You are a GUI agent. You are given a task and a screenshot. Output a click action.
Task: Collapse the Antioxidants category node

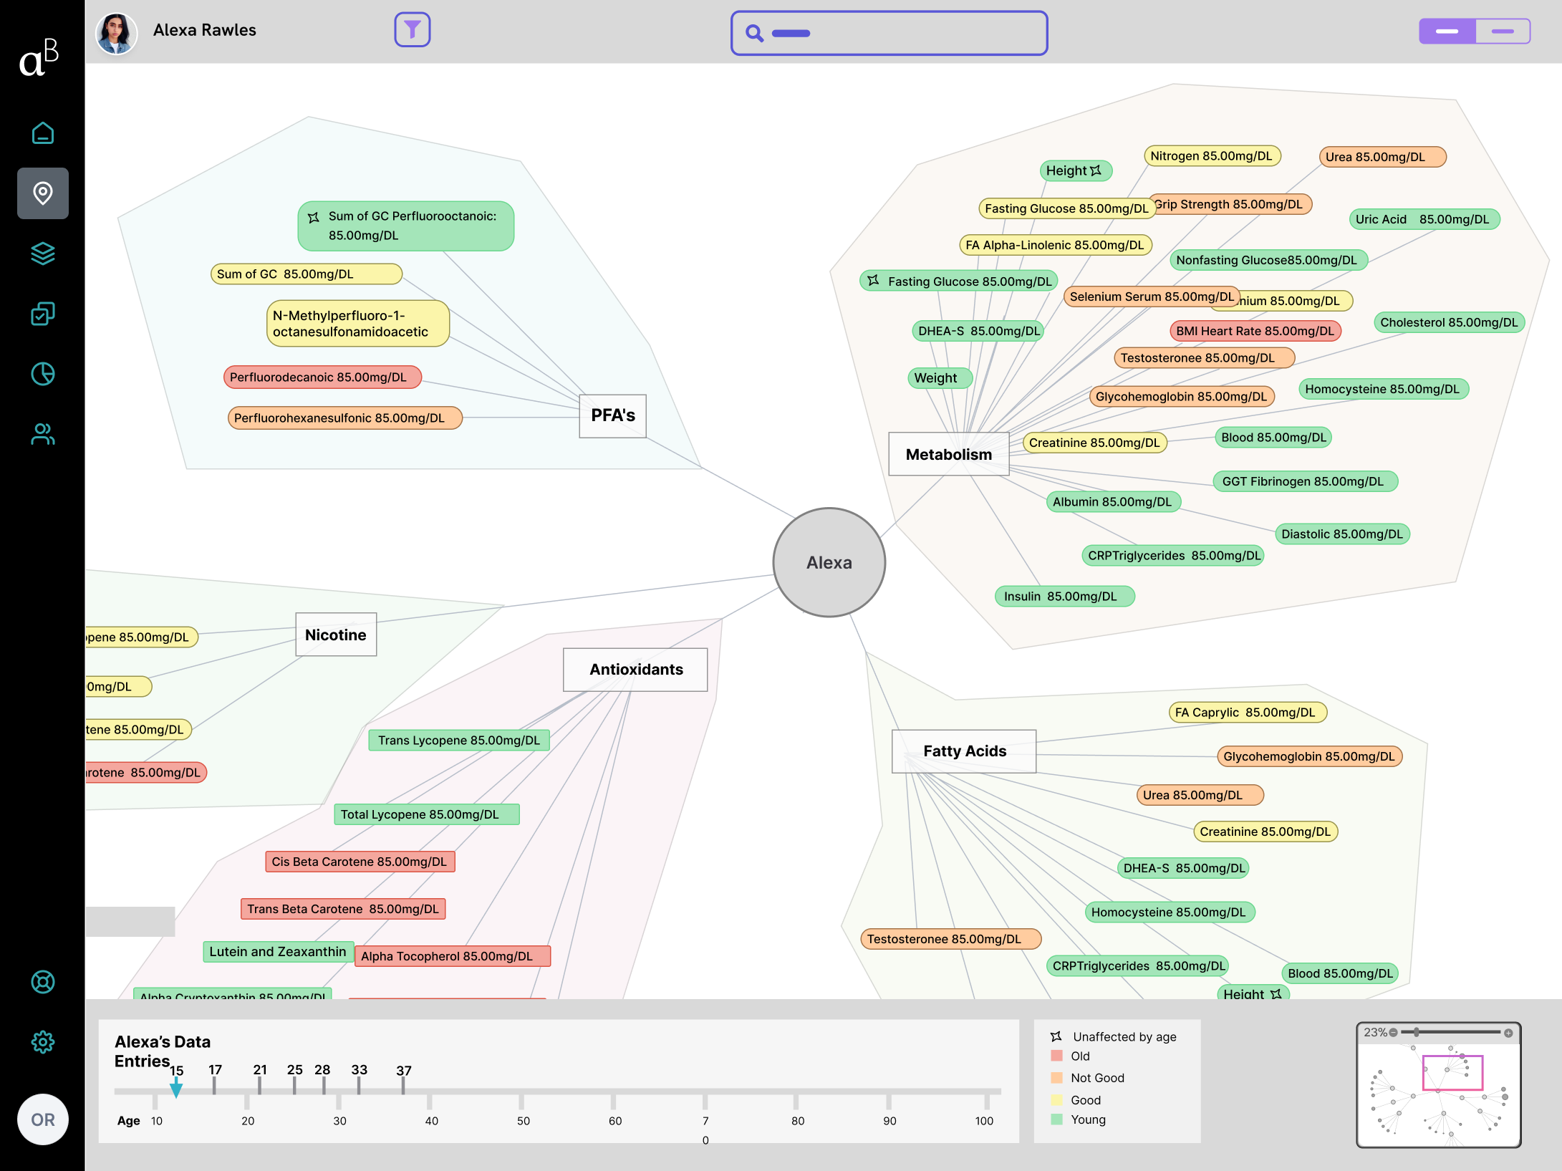pos(635,670)
